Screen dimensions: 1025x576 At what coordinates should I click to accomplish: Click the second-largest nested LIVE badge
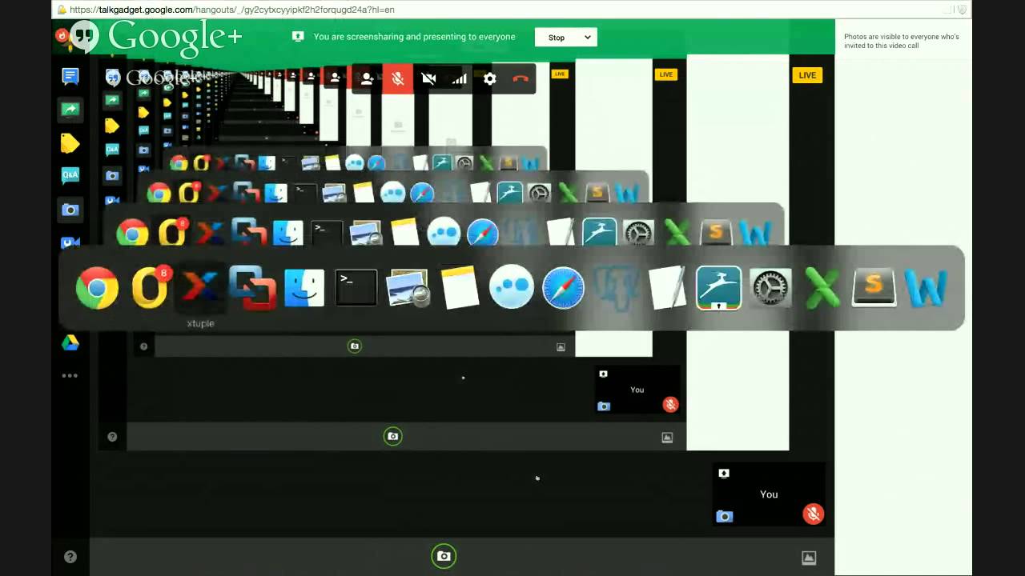pyautogui.click(x=665, y=74)
